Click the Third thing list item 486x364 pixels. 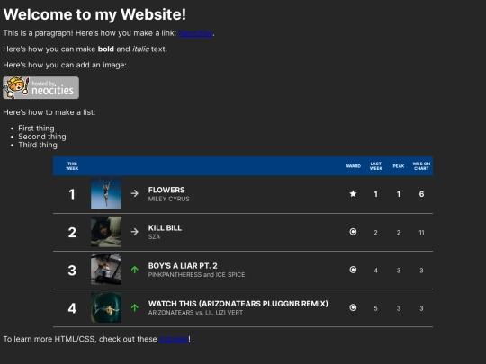pos(38,145)
